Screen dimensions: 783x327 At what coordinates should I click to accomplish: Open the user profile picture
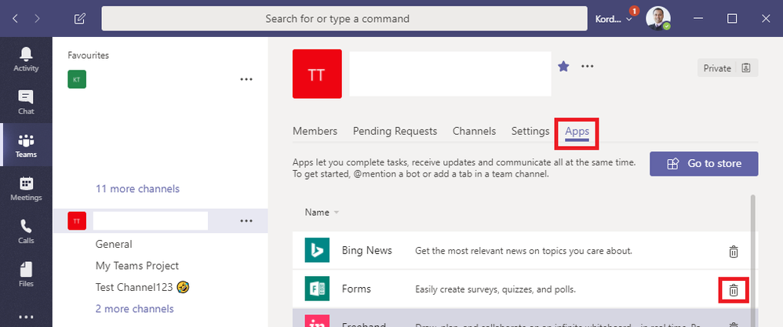click(x=658, y=19)
